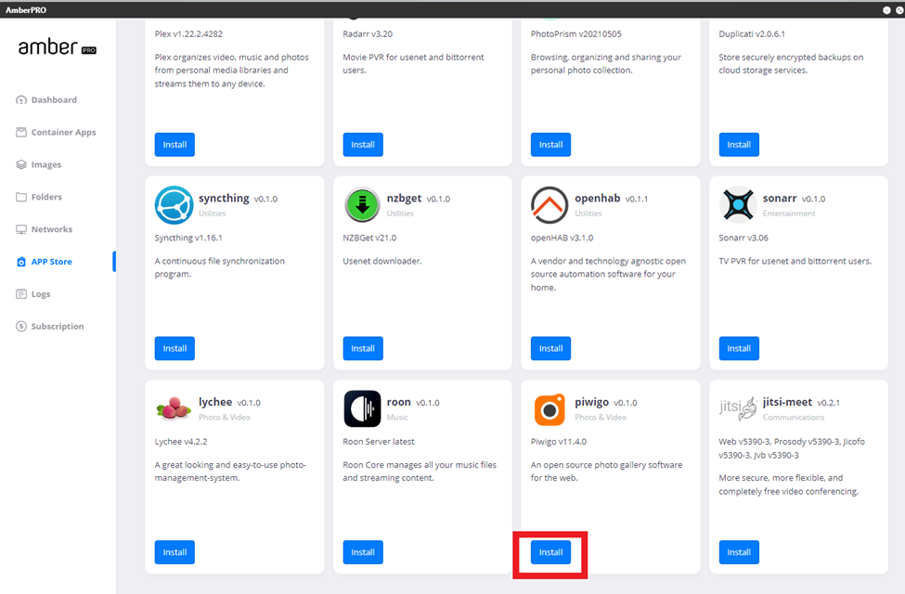
Task: Install the lychee app
Action: click(x=175, y=552)
